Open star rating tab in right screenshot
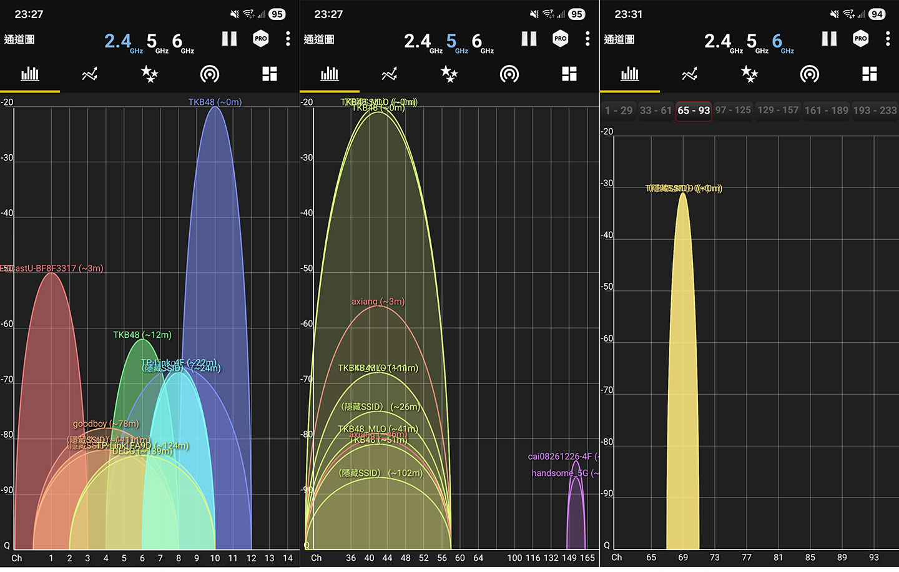Image resolution: width=899 pixels, height=572 pixels. click(749, 75)
